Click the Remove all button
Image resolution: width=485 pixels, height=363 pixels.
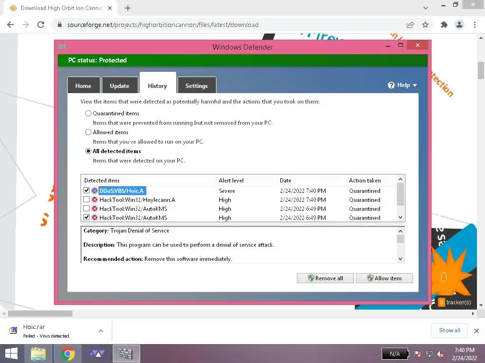click(x=325, y=278)
